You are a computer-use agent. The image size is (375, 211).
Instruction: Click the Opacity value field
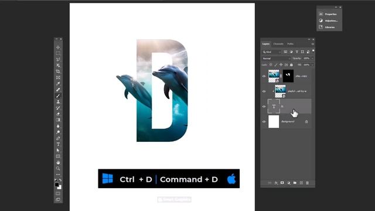click(x=306, y=59)
